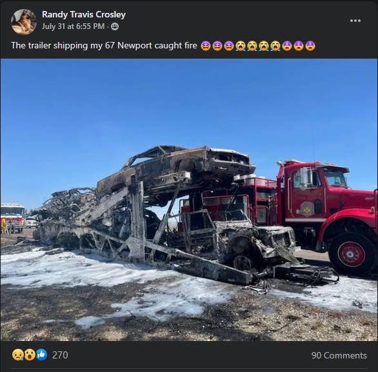Open Randy Travis Crosley's profile name link
The height and width of the screenshot is (372, 378).
click(x=84, y=14)
